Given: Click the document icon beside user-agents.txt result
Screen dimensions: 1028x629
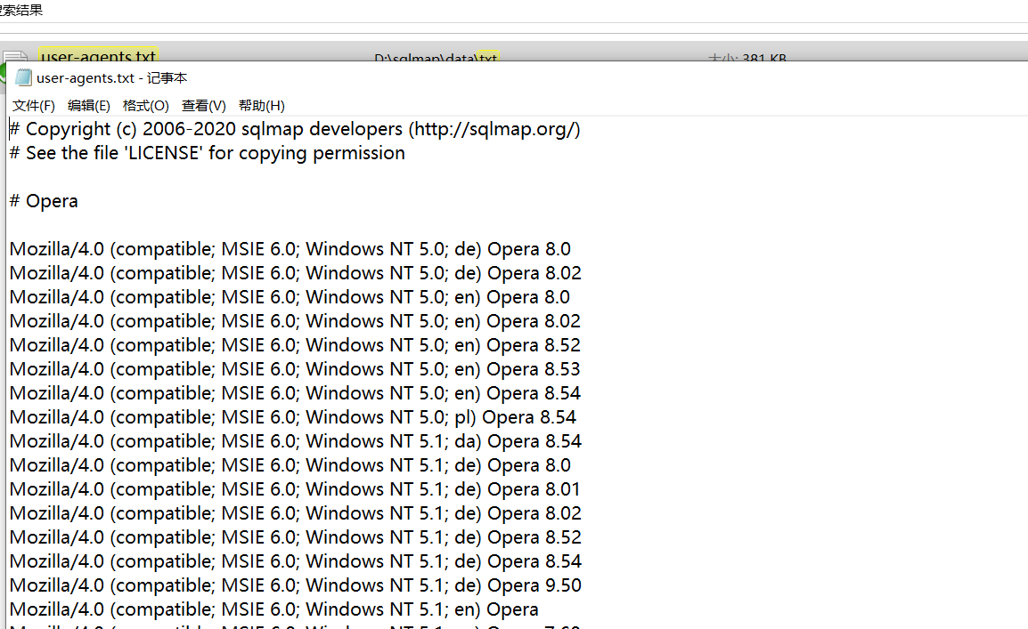Looking at the screenshot, I should 15,56.
